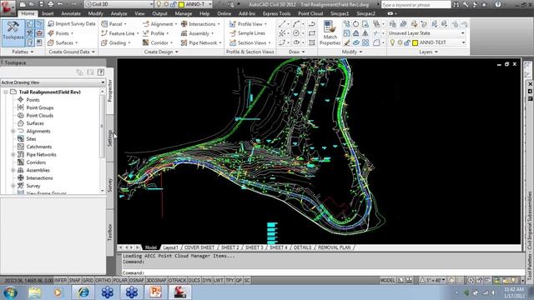Switch to the Insert ribbon tab
Screen dimensions: 534x300
click(x=48, y=13)
